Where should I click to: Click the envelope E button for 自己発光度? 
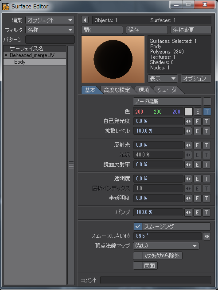click(x=198, y=122)
